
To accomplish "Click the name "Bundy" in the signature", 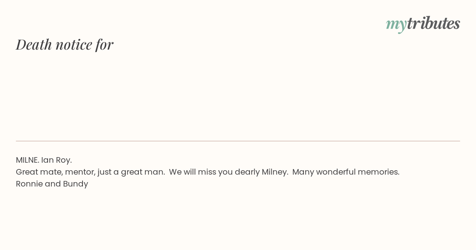I will point(75,184).
